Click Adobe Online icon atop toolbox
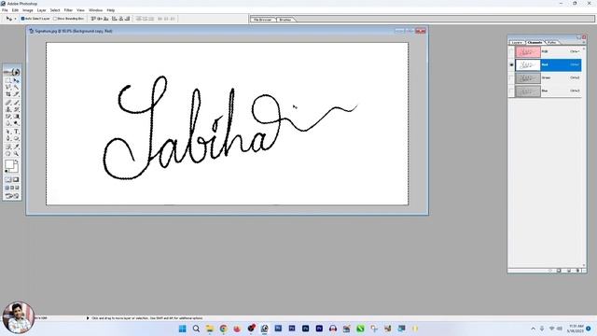This screenshot has height=336, width=597. 12,72
